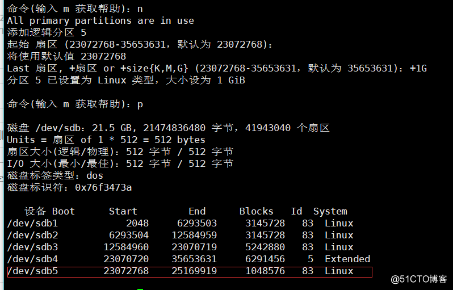Click the "All primary partitions are in use" line
The image size is (453, 290).
coord(100,20)
